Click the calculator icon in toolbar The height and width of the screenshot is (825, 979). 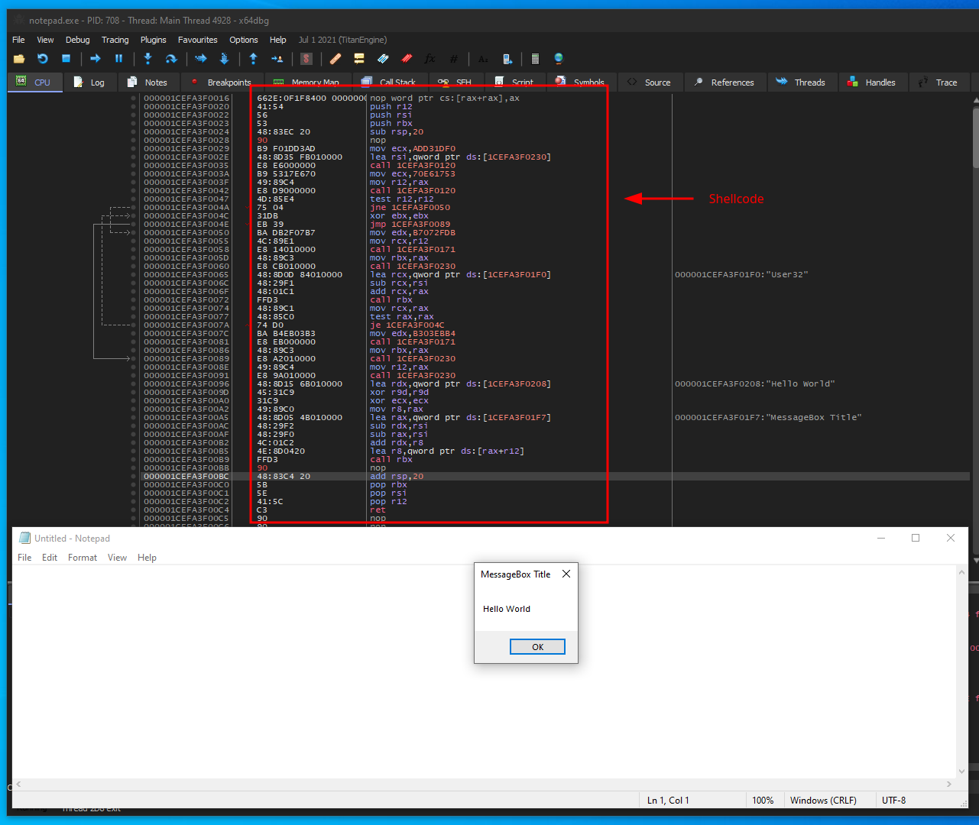point(535,59)
